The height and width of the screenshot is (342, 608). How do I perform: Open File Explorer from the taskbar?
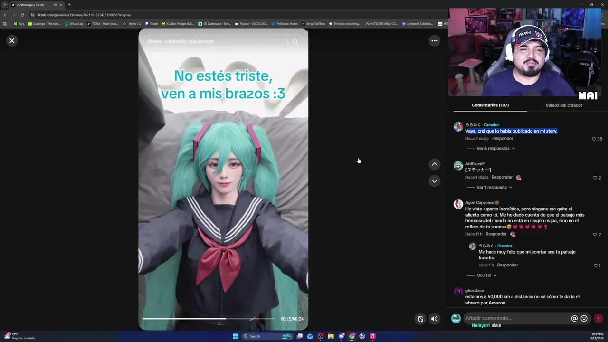point(331,336)
